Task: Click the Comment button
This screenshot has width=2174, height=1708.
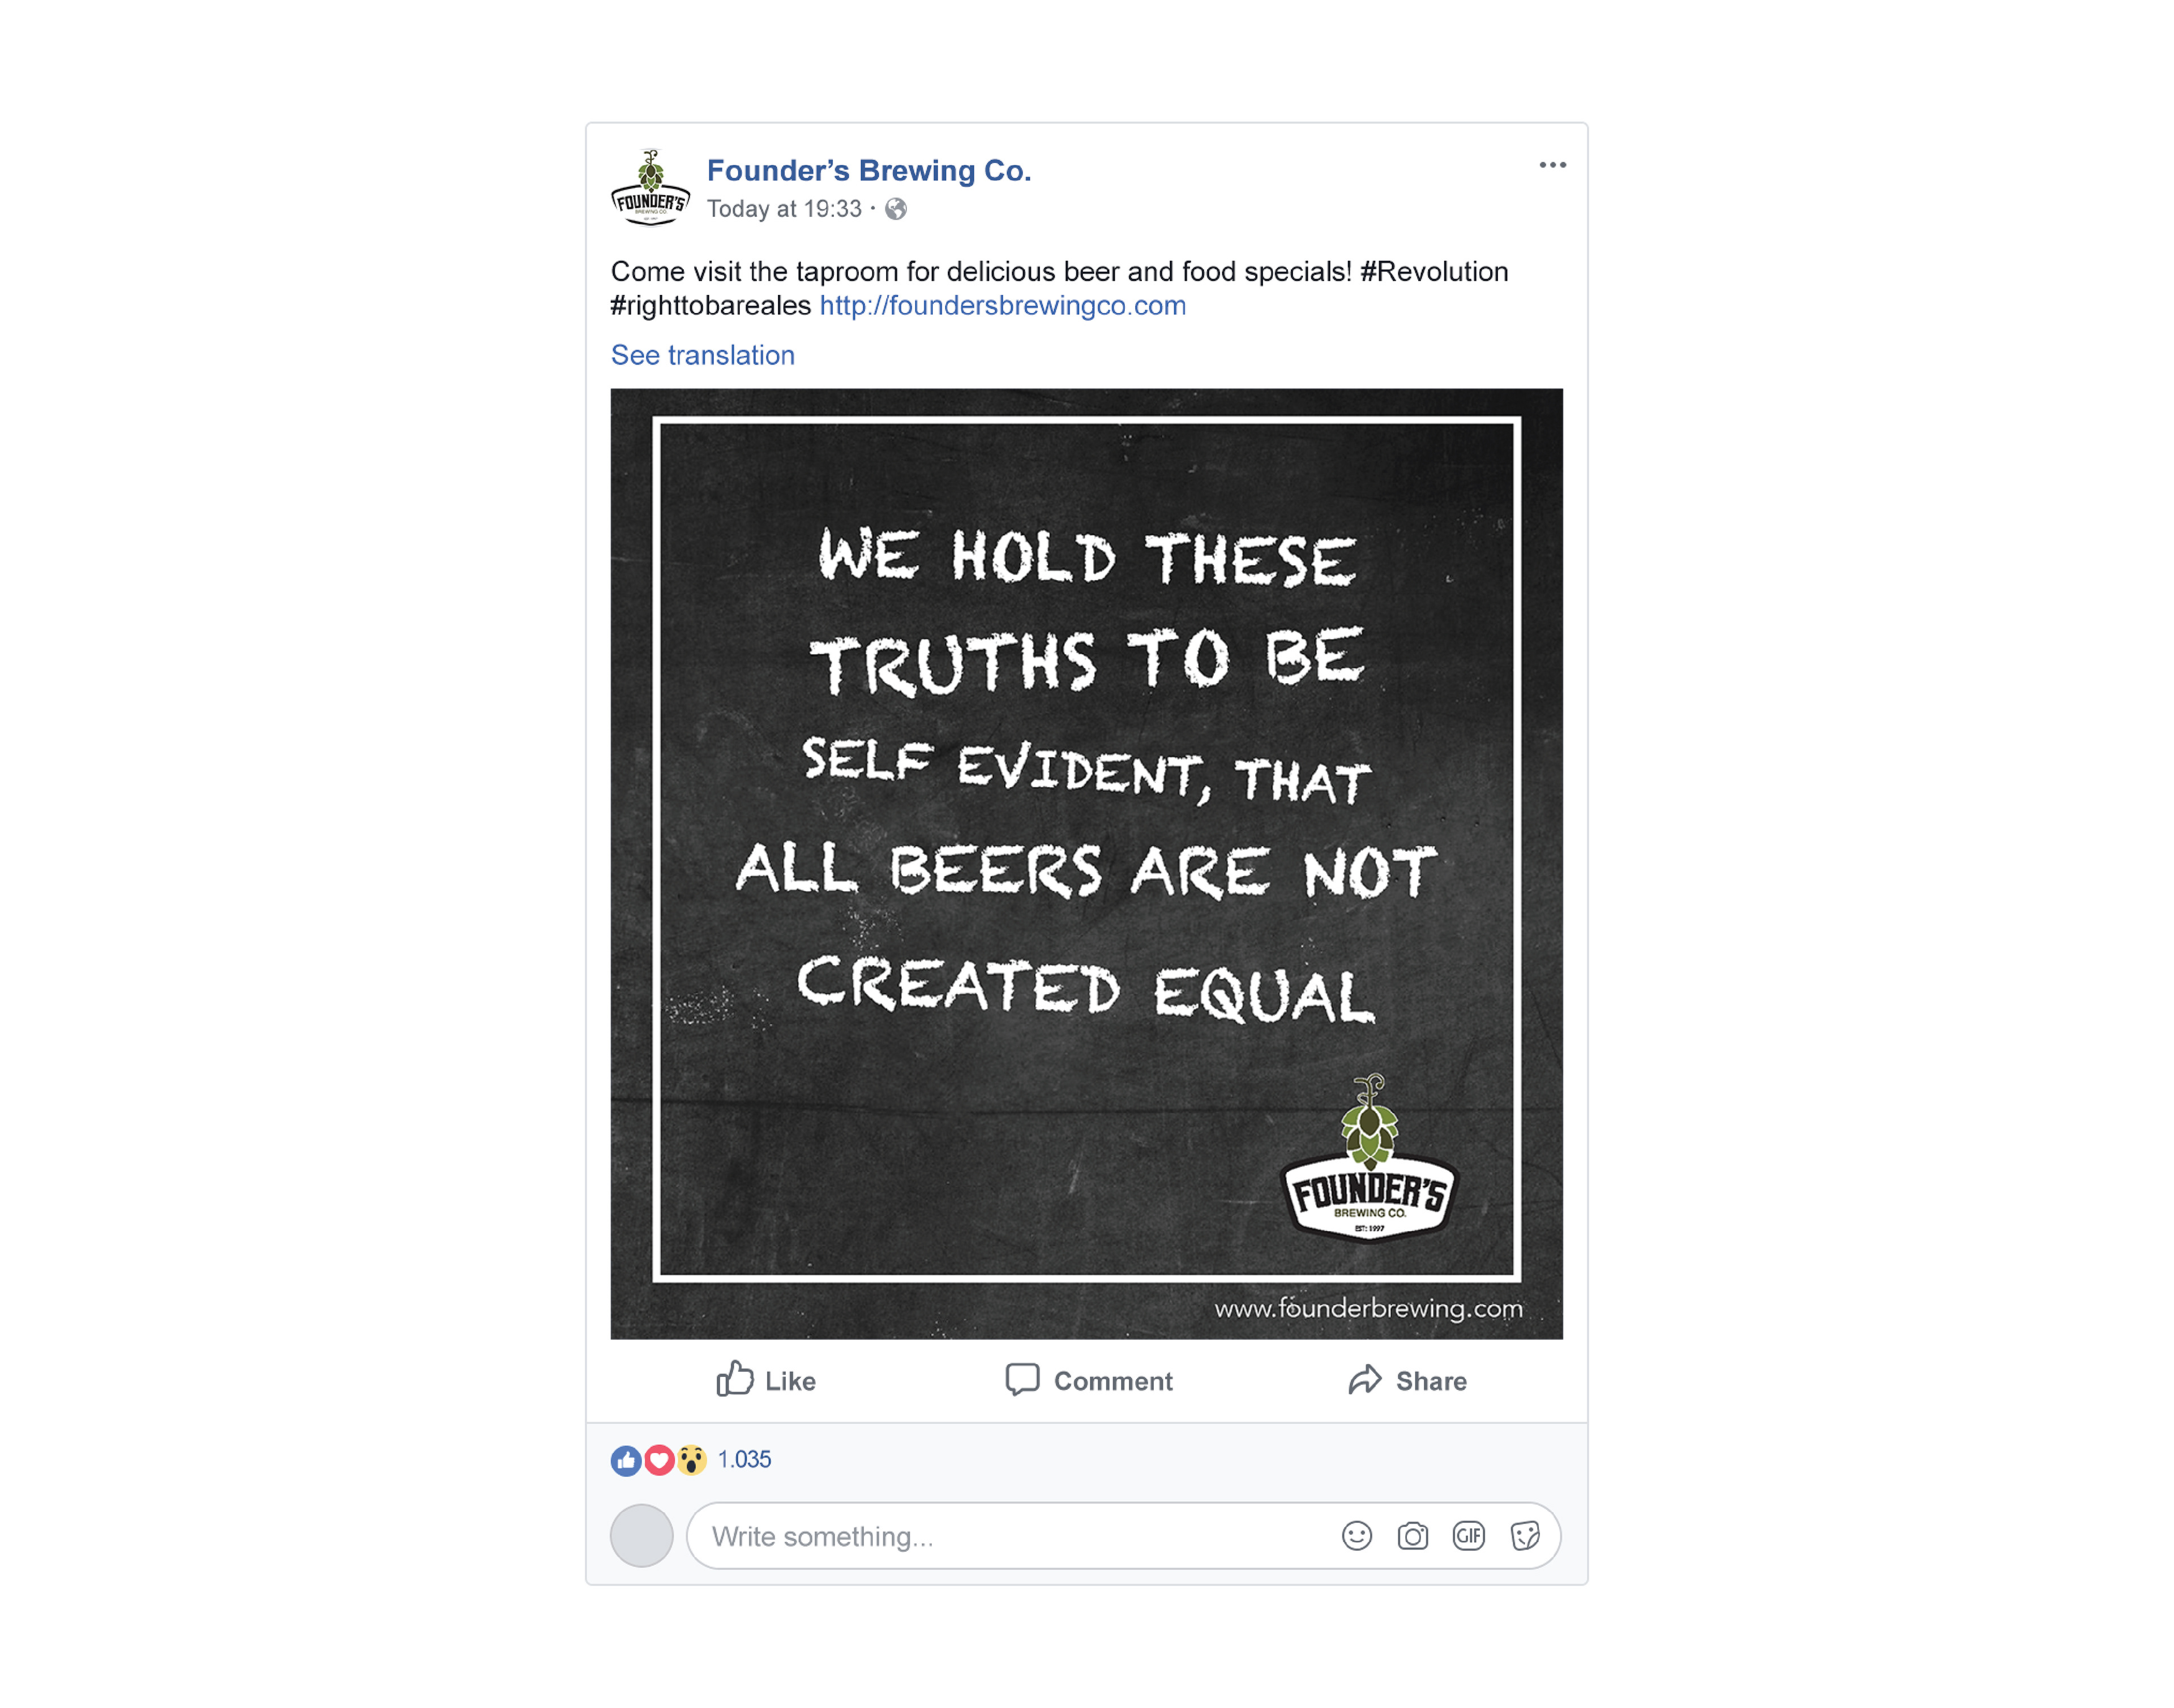Action: [x=1089, y=1380]
